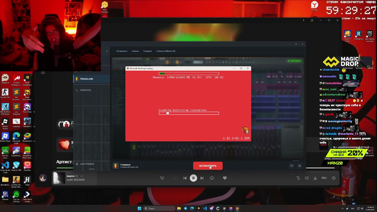The width and height of the screenshot is (377, 212).
Task: Open the launcher's instance folder icon
Action: [292, 166]
